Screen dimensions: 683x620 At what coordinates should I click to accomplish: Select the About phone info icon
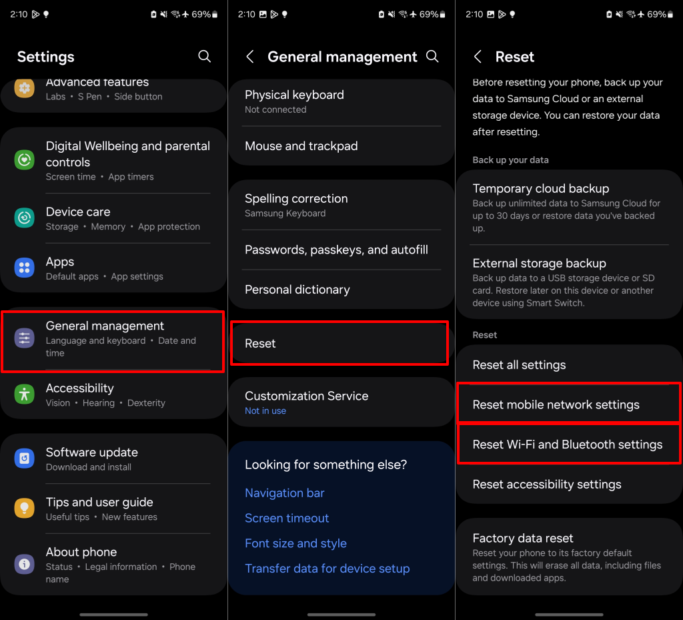coord(23,565)
